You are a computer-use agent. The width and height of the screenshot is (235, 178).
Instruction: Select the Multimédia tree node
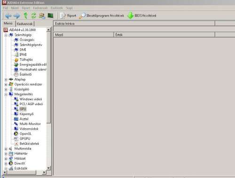click(23, 148)
